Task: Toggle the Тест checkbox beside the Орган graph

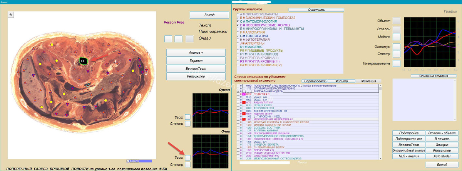Action: 187,117
